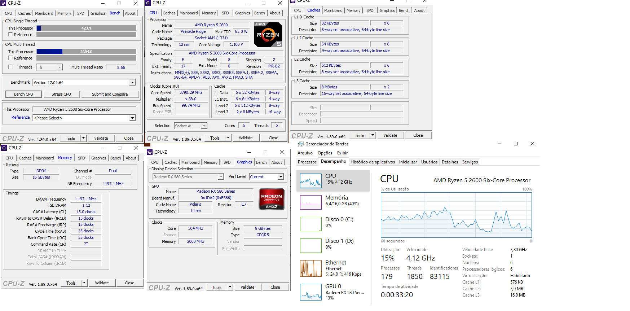This screenshot has height=311, width=630.
Task: Select the Ethernet network graph thumbnail
Action: (310, 268)
